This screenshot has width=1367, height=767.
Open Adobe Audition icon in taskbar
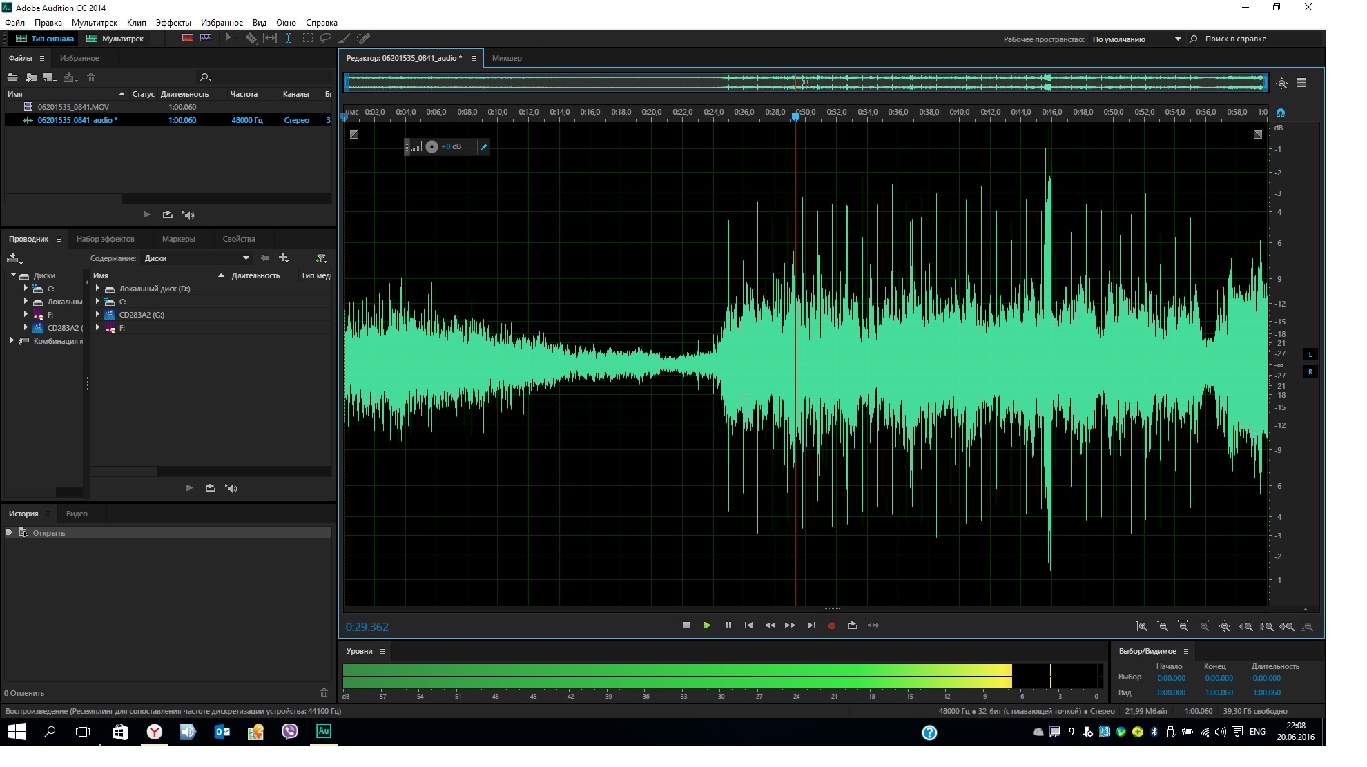coord(323,731)
